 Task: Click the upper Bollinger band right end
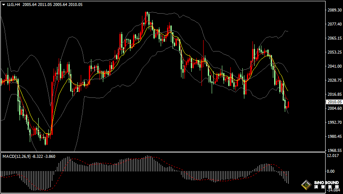[x=288, y=31]
